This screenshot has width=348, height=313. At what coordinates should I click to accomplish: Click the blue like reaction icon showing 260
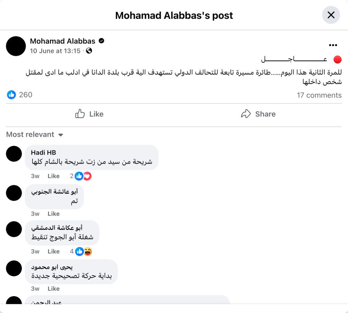[x=12, y=95]
